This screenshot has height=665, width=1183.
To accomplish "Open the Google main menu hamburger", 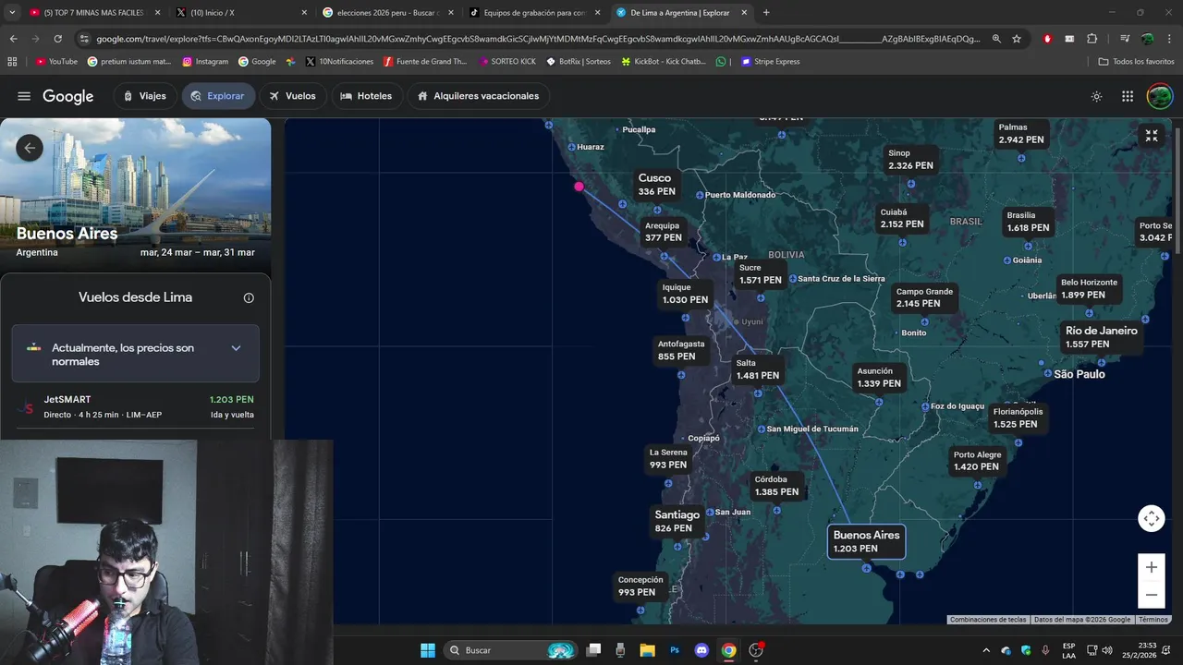I will (24, 96).
